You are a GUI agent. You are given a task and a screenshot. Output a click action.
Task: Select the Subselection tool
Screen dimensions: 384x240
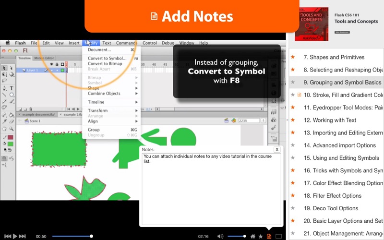(x=11, y=68)
